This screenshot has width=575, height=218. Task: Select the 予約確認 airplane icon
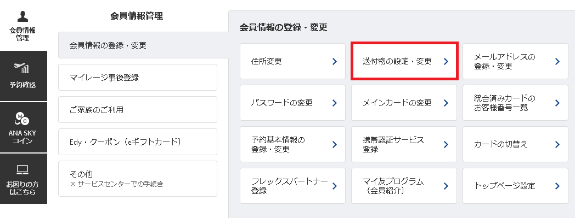tap(22, 67)
